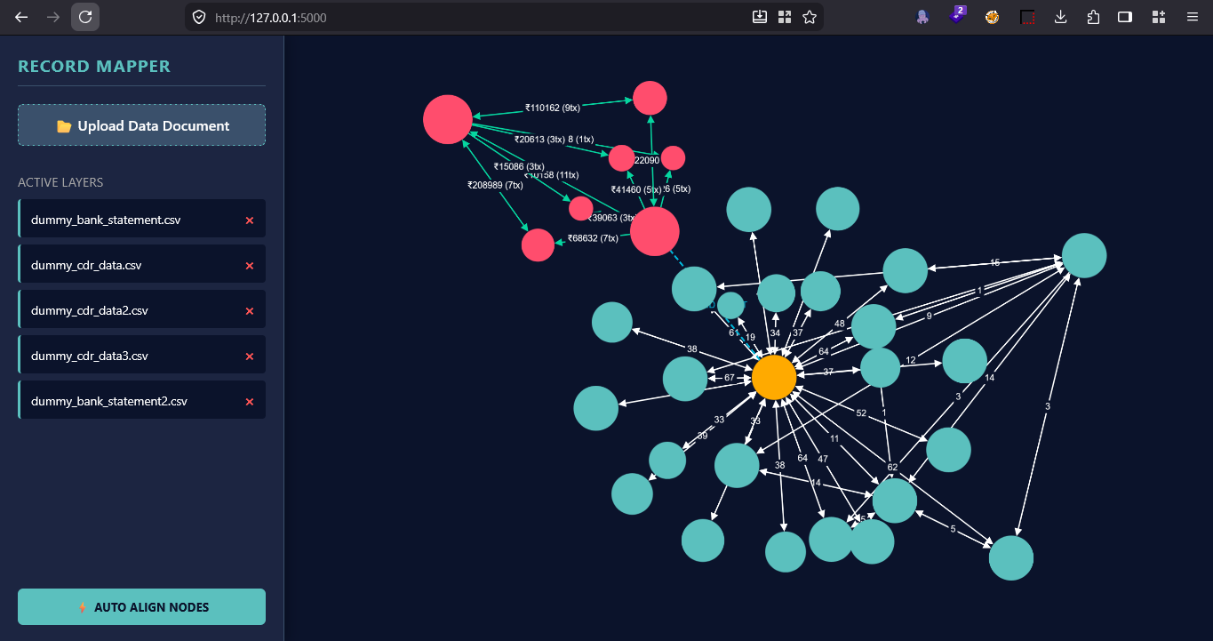Remove dummy_bank_statement2.csv layer with its red X
Screen dimensions: 1213x641
[x=250, y=401]
